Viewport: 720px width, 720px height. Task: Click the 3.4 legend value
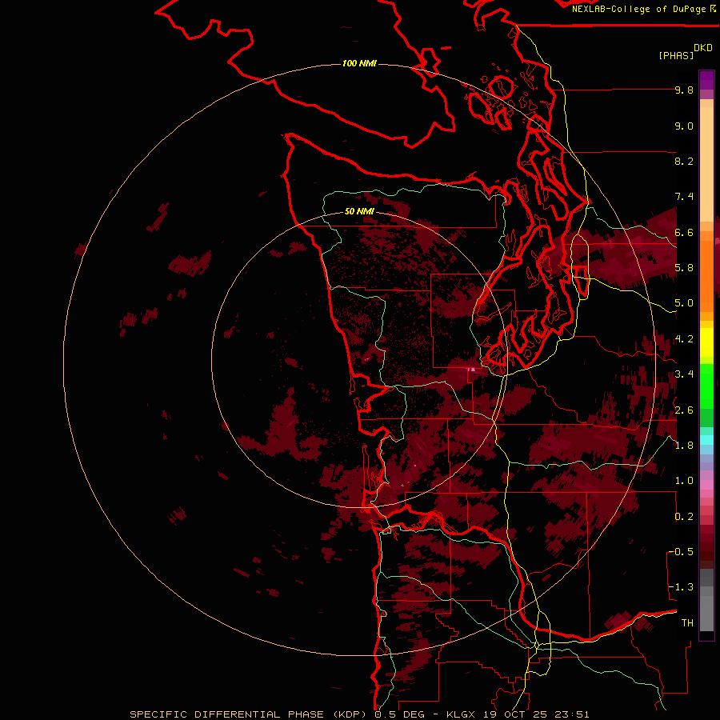pos(684,374)
